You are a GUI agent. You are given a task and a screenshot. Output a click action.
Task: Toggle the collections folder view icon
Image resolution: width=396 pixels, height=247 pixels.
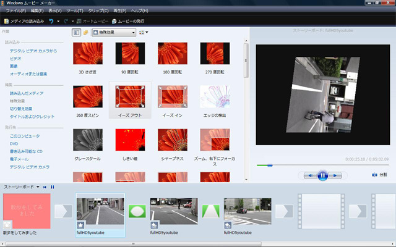coord(85,32)
